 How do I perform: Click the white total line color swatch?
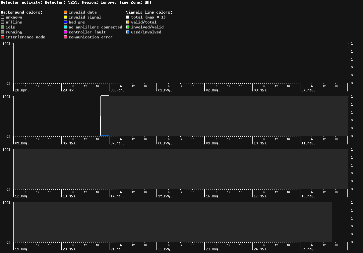pos(128,17)
